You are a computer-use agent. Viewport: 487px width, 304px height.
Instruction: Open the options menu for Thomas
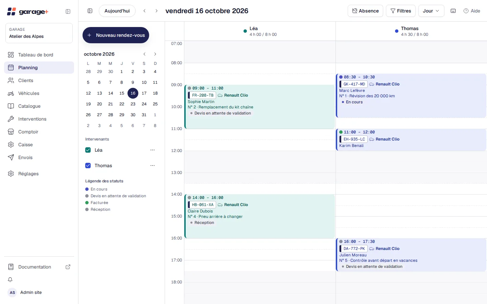153,166
